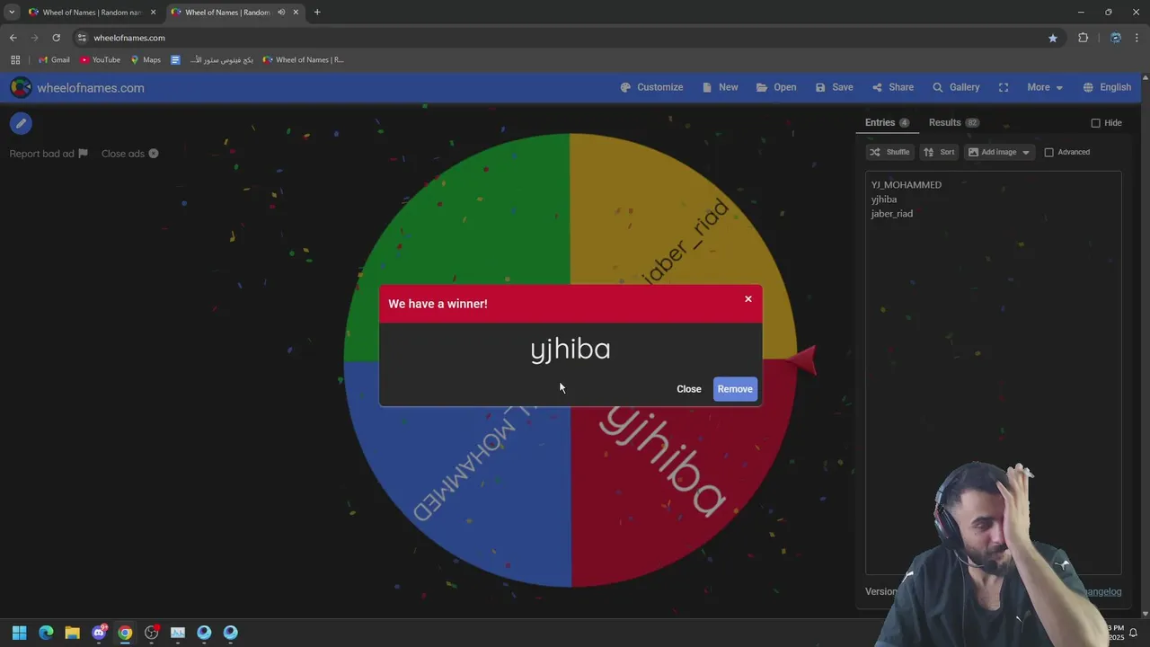The height and width of the screenshot is (647, 1150).
Task: Close the active Wheel of Names tab
Action: coord(296,13)
